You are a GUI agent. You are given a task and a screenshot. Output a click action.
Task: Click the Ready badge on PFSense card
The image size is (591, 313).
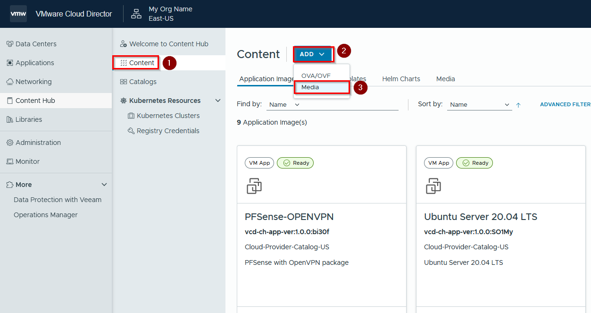pos(295,163)
